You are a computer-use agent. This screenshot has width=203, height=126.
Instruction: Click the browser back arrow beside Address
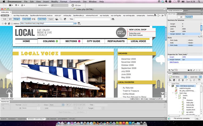(2, 23)
